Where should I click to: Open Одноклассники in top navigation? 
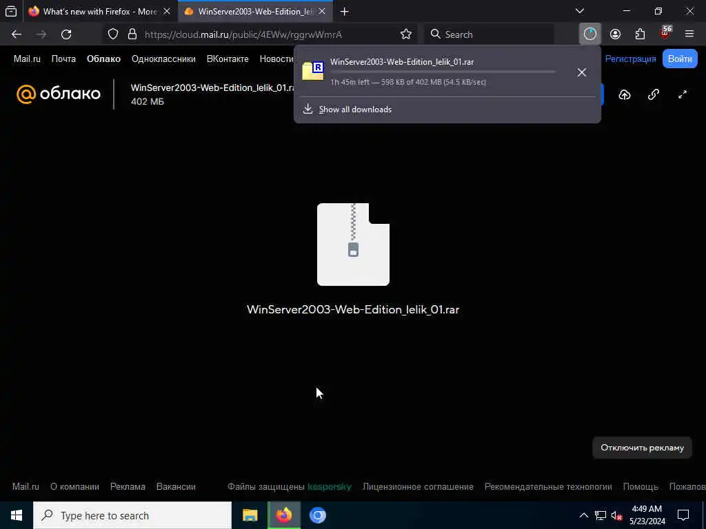tap(163, 59)
